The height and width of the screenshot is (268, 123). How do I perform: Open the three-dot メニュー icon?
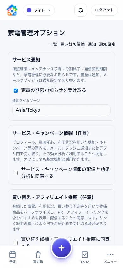pyautogui.click(x=110, y=254)
